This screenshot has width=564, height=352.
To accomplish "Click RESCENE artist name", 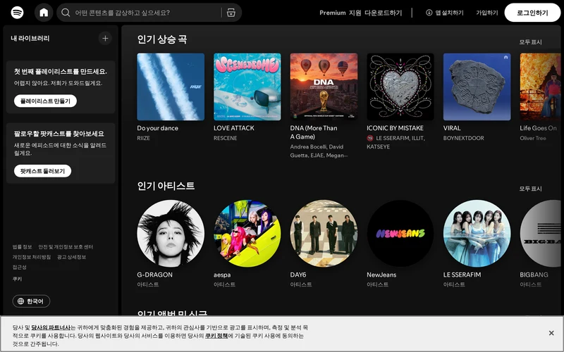I will pyautogui.click(x=225, y=138).
